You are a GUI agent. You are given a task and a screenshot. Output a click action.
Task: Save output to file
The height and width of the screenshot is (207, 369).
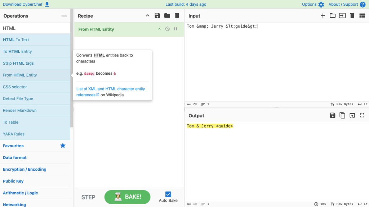click(333, 115)
